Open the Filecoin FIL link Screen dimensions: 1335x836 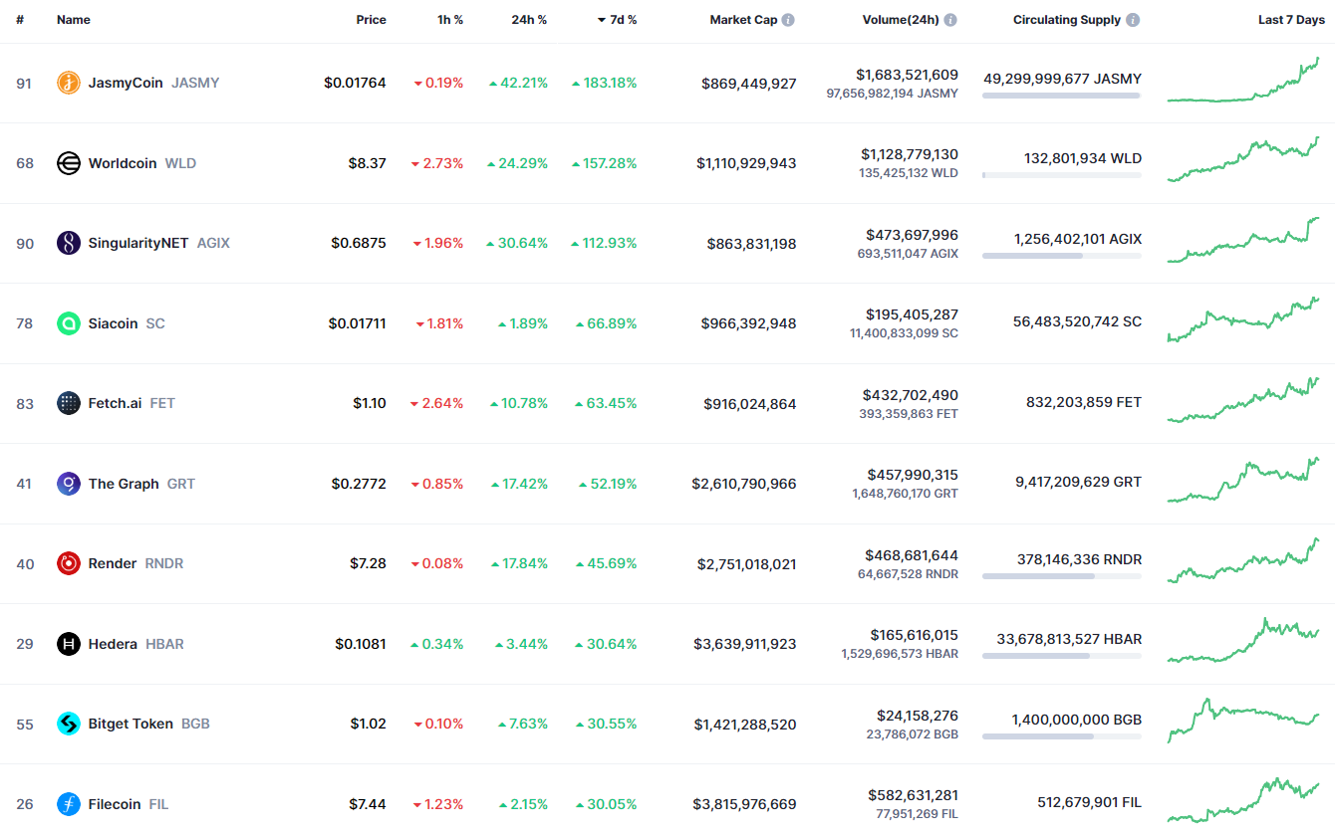point(129,804)
